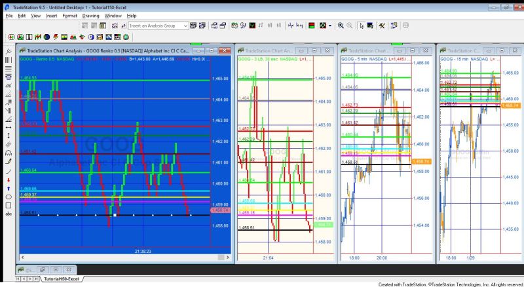Open the Edit menu
Screen dimensions: 524x287
[x=22, y=16]
